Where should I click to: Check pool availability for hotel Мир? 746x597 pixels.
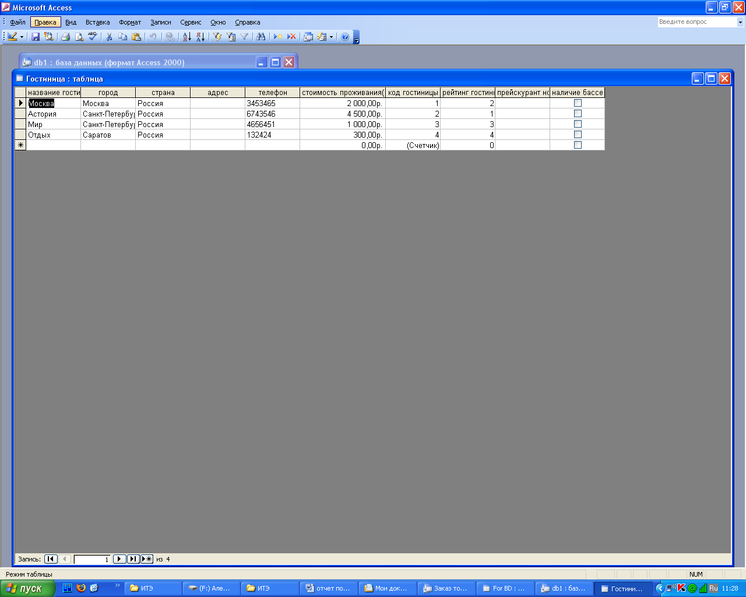pyautogui.click(x=578, y=124)
